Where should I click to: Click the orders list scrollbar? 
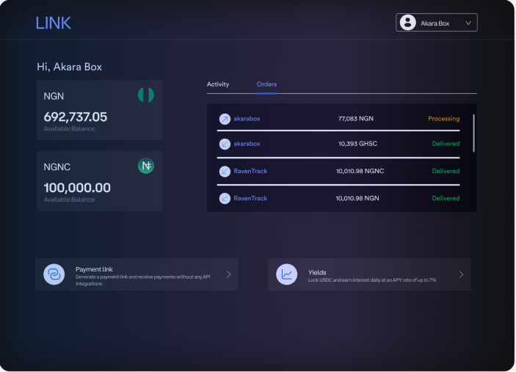(x=473, y=133)
